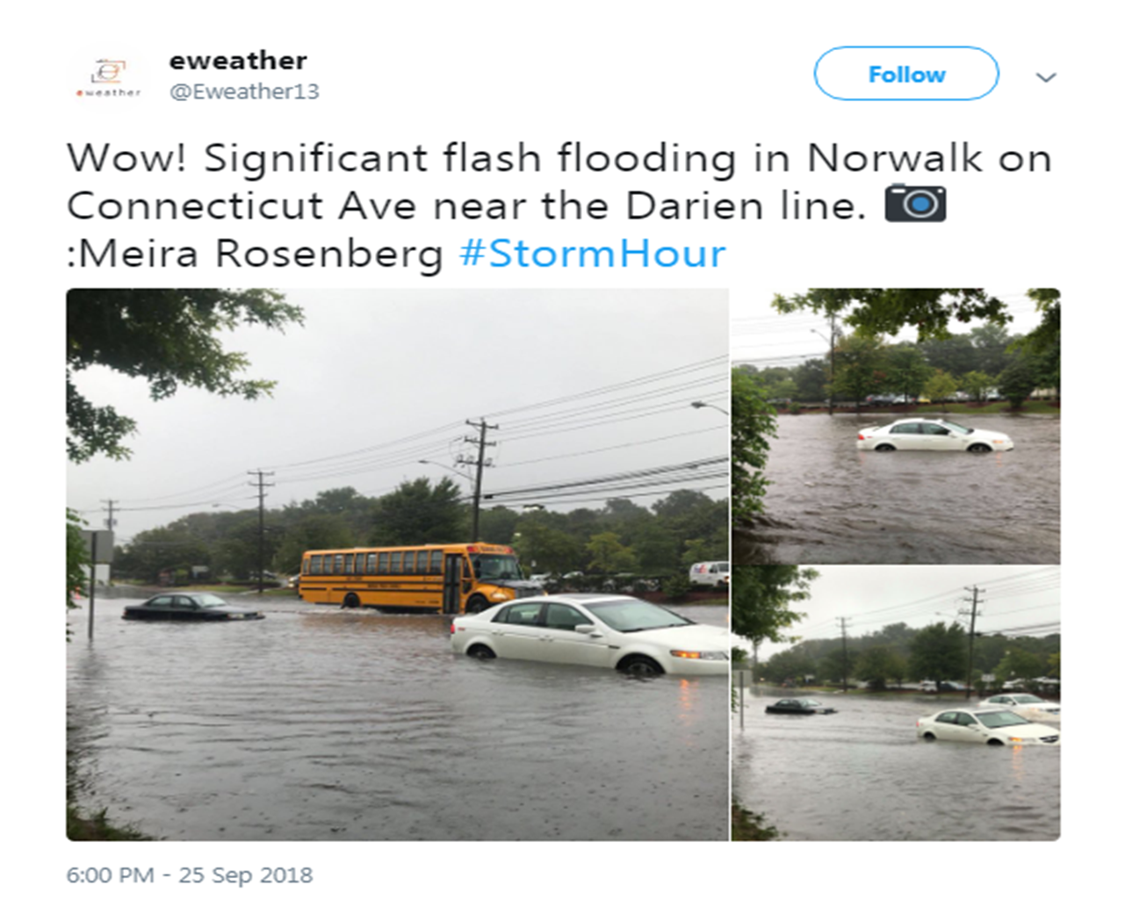Click the 6:00 PM - 25 Sep 2018 timestamp
This screenshot has height=900, width=1125.
pos(190,875)
